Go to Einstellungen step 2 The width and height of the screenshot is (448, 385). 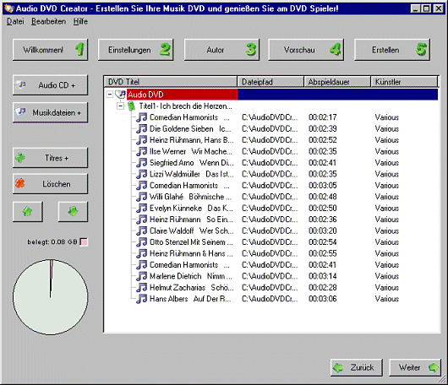coord(136,50)
